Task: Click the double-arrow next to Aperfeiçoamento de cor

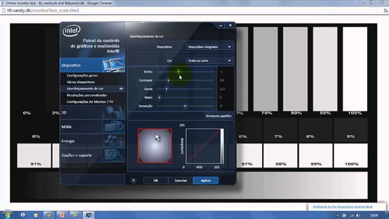Action: tap(121, 89)
